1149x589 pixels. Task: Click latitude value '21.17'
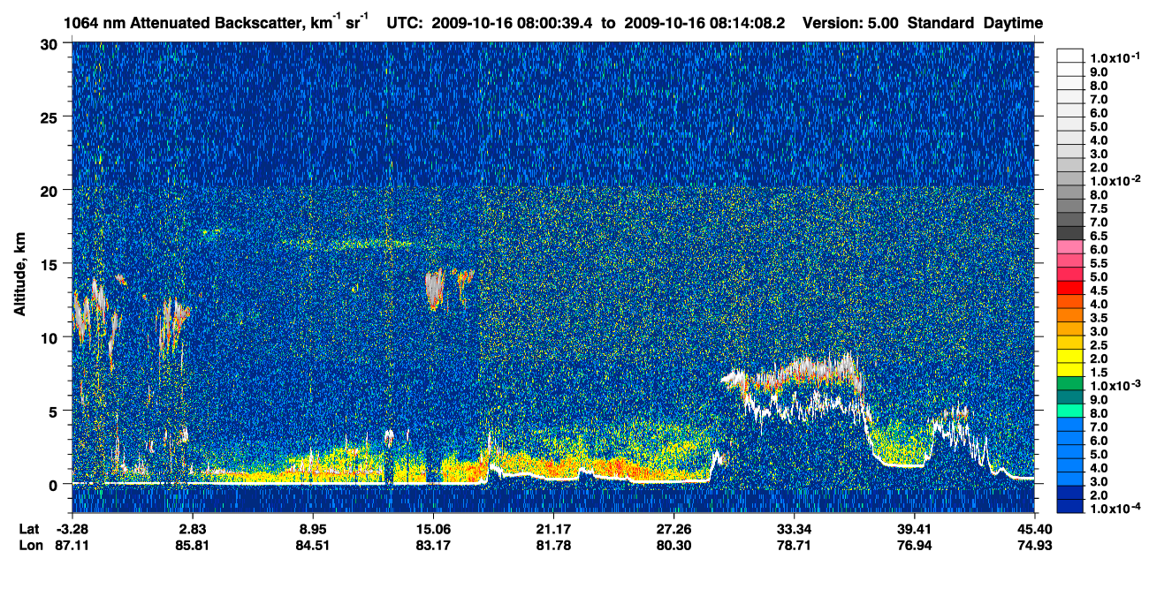552,529
